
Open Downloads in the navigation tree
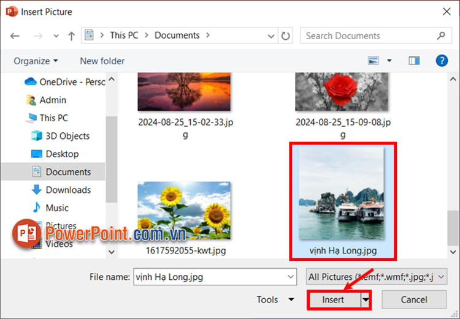(x=68, y=190)
